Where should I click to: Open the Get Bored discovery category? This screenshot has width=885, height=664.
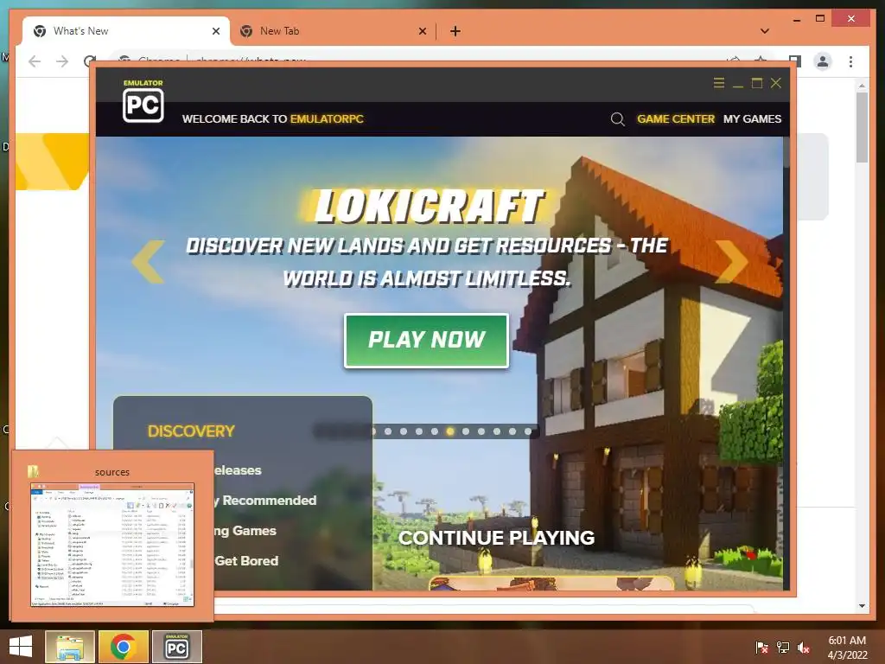coord(246,560)
